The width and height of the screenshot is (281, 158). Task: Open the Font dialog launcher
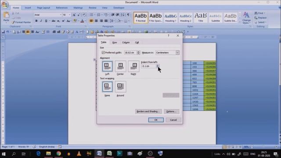(85, 26)
